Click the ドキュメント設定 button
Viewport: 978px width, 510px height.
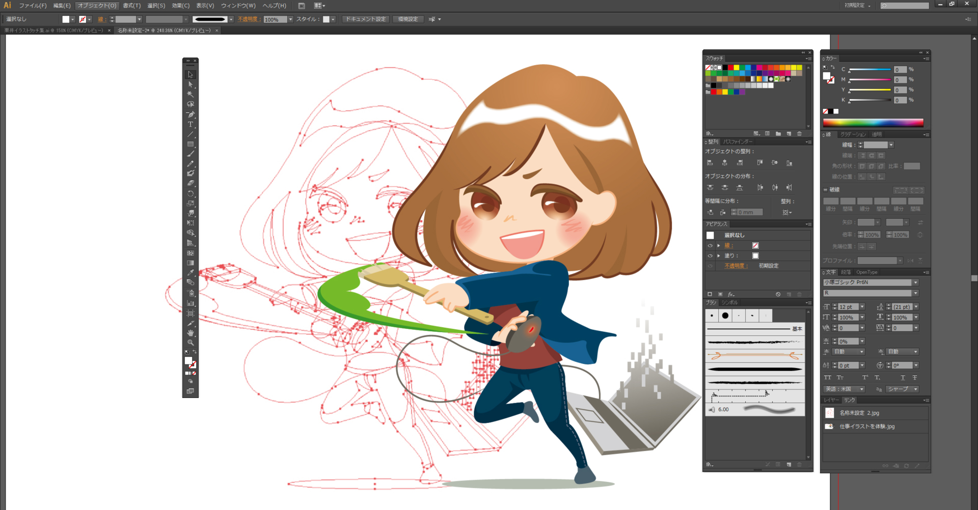pyautogui.click(x=366, y=19)
